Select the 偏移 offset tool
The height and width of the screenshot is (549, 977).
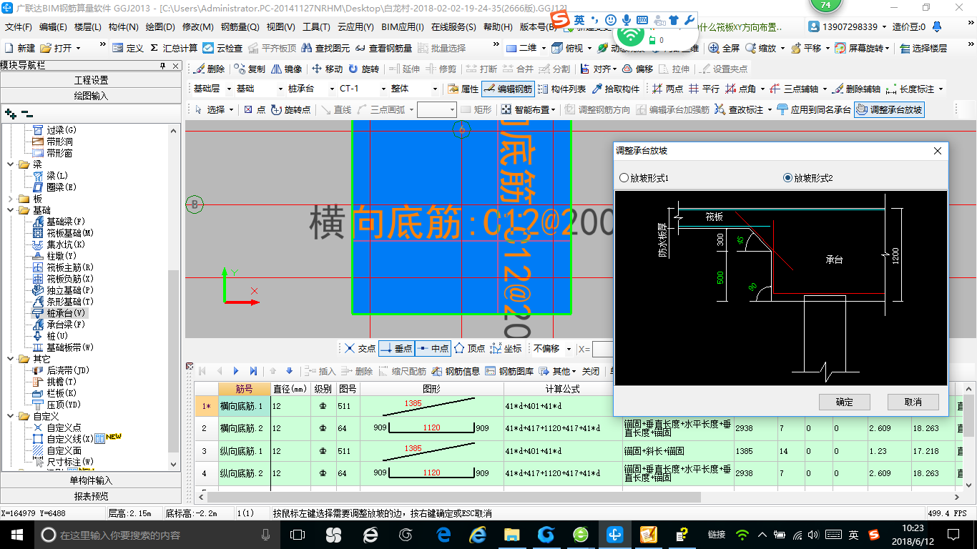coord(637,69)
